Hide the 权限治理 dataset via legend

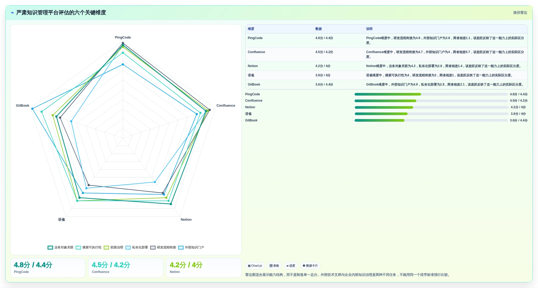pos(113,247)
